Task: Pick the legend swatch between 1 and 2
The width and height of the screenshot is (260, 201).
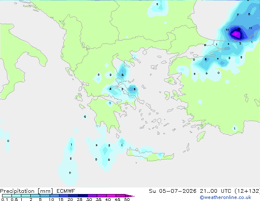Action: [x=26, y=196]
